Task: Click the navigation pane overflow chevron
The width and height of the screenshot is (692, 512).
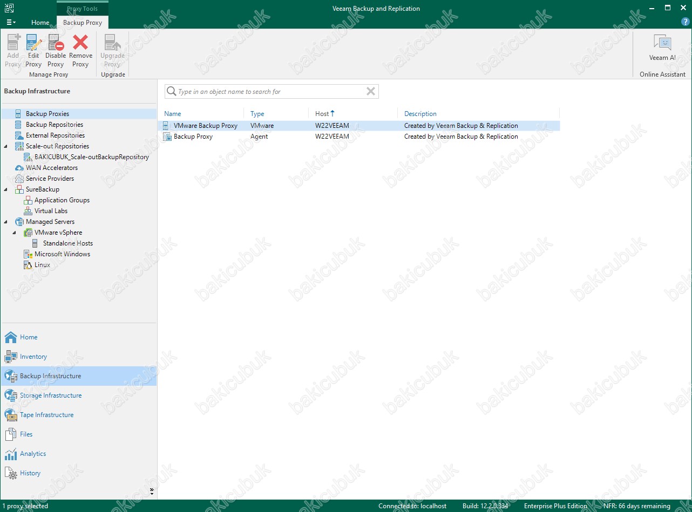Action: pos(152,491)
